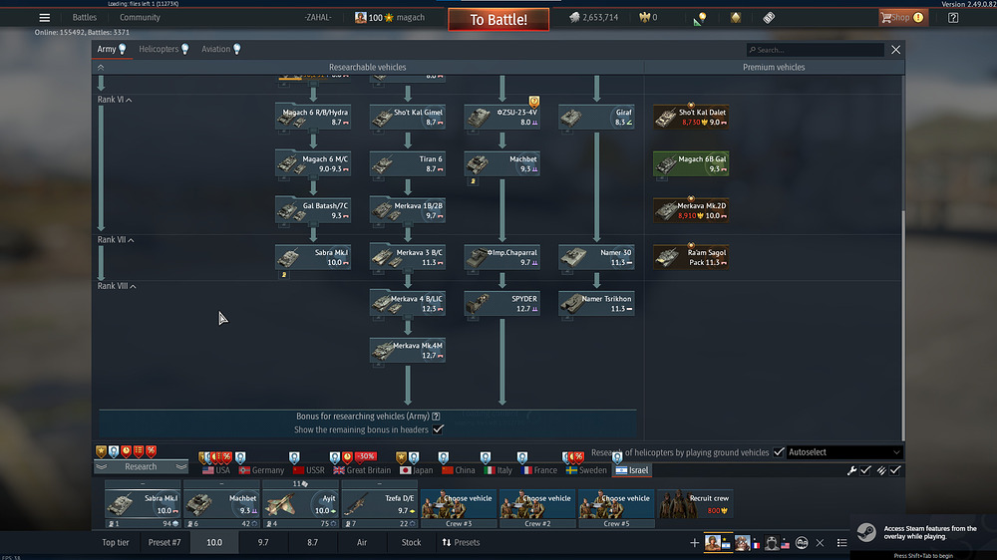Open the hamburger main menu
This screenshot has width=997, height=560.
pos(44,18)
